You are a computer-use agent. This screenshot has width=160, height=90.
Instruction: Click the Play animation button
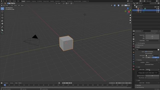click(68, 83)
